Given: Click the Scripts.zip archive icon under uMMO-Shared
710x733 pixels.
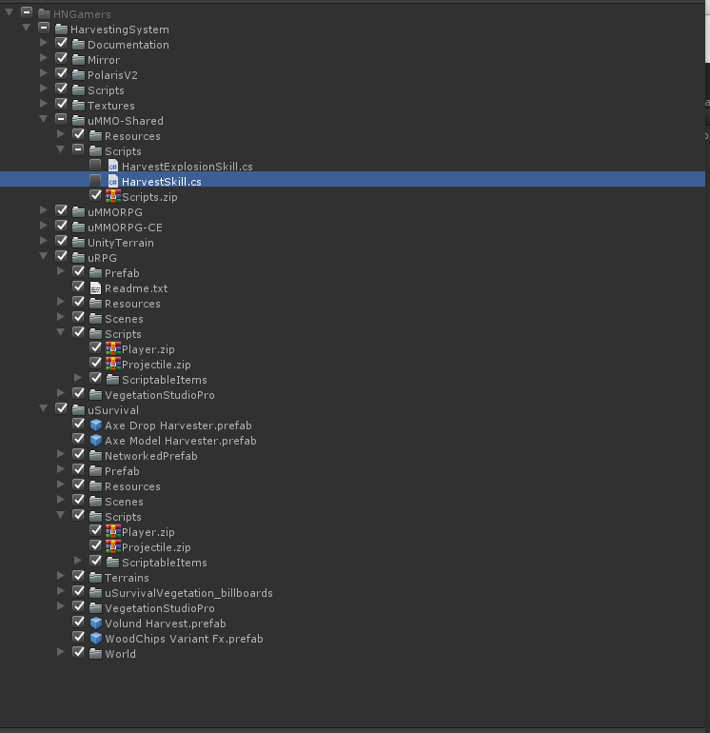Looking at the screenshot, I should [x=112, y=197].
